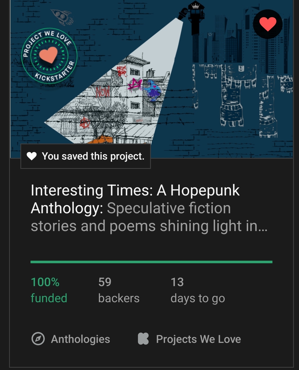Click the 100% funded stat
This screenshot has width=299, height=370.
(49, 290)
